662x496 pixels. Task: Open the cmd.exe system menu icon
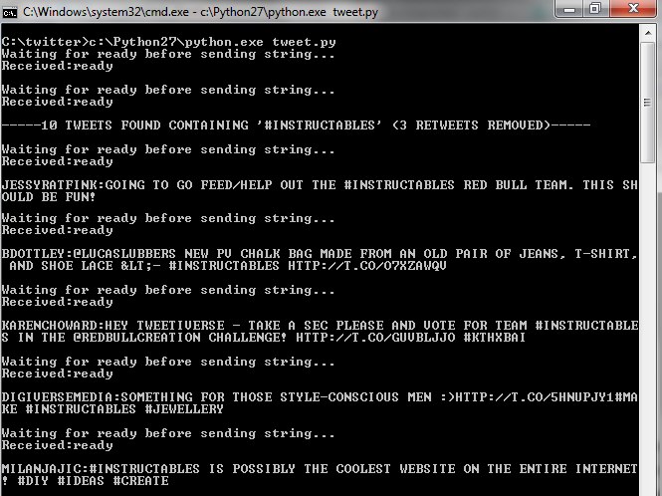click(9, 13)
